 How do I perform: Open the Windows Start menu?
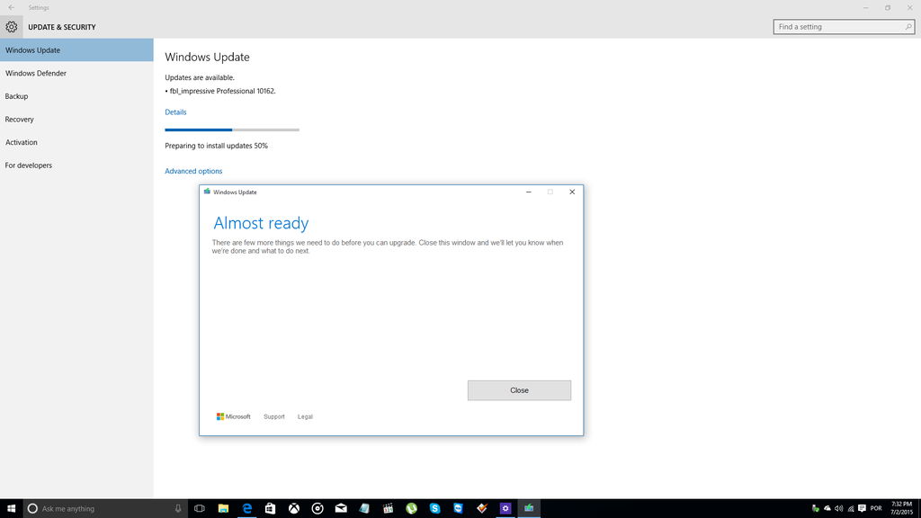point(11,509)
